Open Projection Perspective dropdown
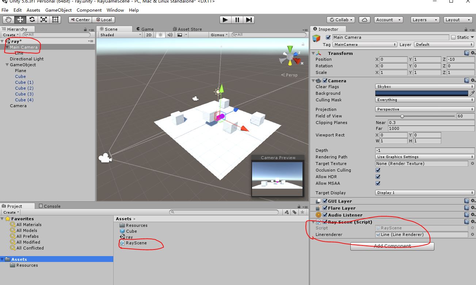This screenshot has height=285, width=476. point(425,109)
